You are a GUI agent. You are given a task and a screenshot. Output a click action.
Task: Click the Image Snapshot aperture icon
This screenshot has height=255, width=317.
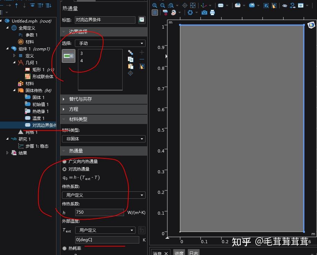191,13
